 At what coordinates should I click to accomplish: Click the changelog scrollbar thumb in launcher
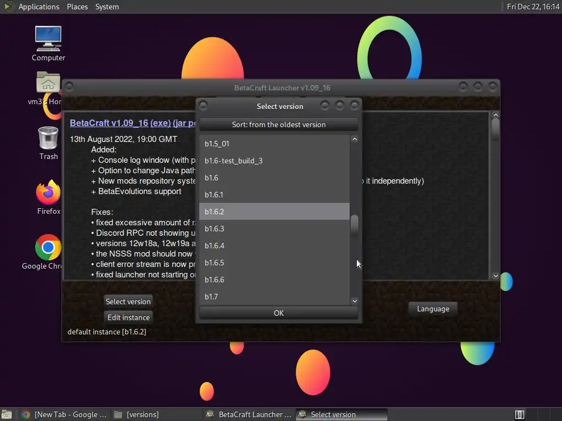pyautogui.click(x=496, y=128)
